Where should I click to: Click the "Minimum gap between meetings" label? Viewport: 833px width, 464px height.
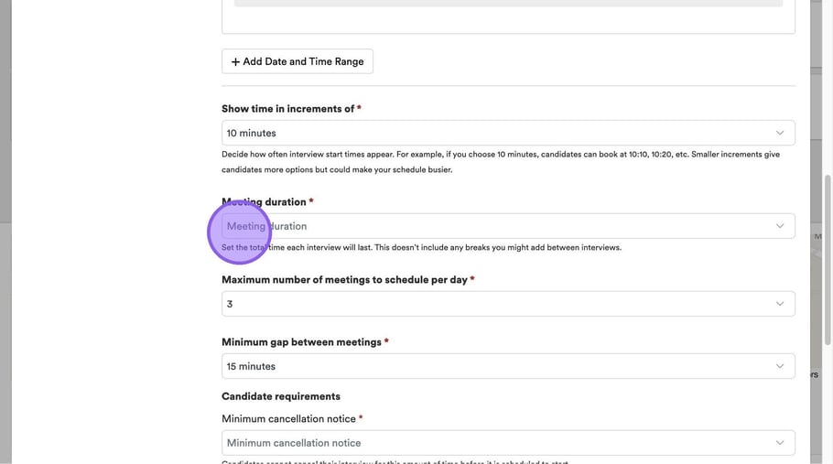click(301, 342)
